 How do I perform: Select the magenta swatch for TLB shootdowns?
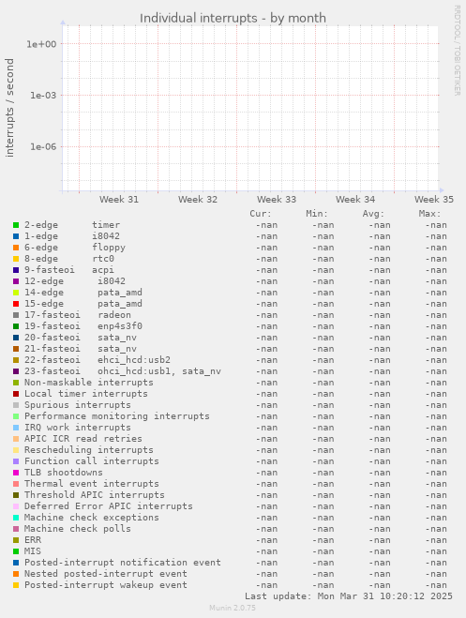tap(16, 473)
